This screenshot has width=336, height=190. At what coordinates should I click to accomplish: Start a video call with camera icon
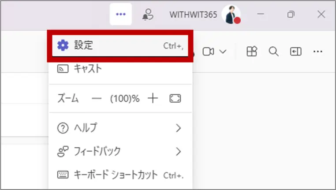[x=208, y=52]
